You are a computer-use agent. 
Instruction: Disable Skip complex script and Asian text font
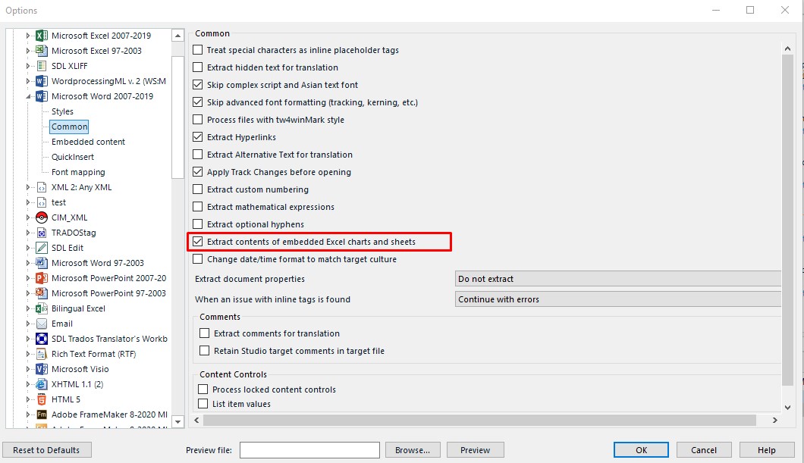pos(197,84)
